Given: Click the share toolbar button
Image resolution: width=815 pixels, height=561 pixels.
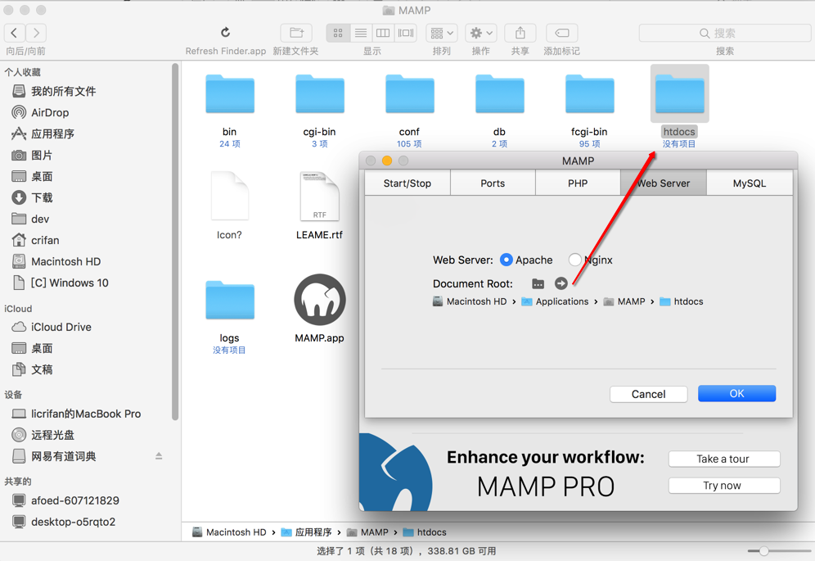Looking at the screenshot, I should pos(520,34).
